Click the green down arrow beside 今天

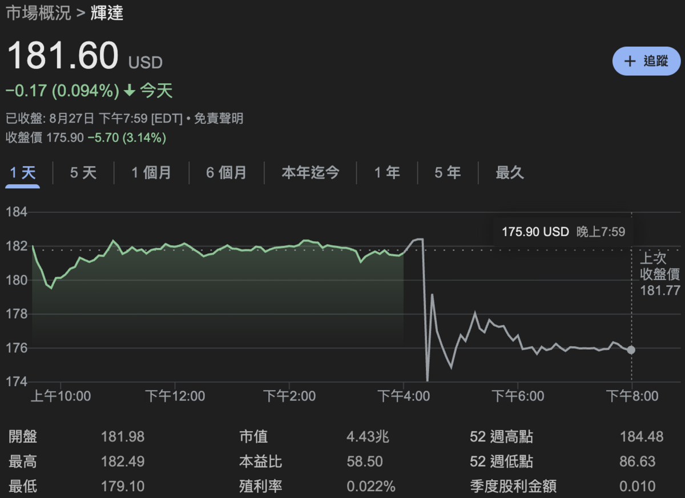pos(130,91)
